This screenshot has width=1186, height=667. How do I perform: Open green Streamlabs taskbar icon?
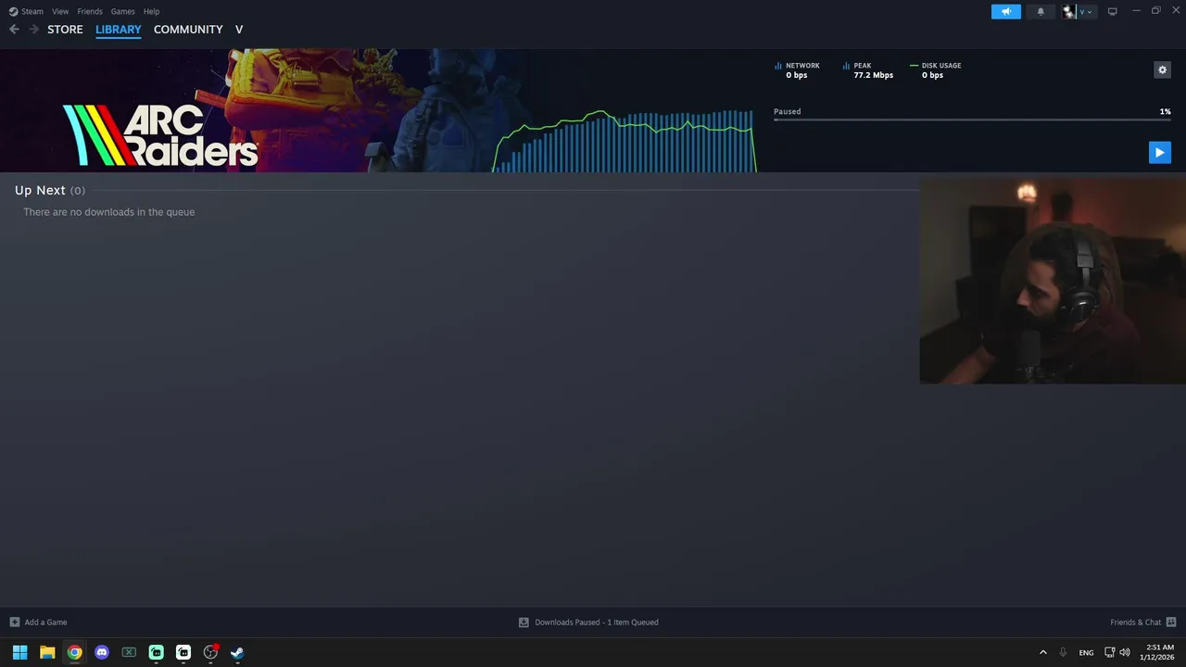point(156,652)
